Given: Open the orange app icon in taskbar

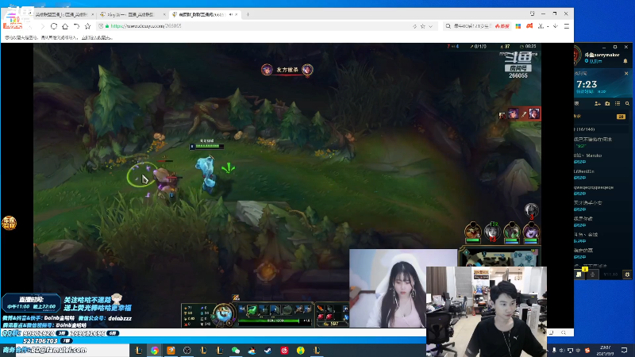Looking at the screenshot, I should pyautogui.click(x=171, y=351).
